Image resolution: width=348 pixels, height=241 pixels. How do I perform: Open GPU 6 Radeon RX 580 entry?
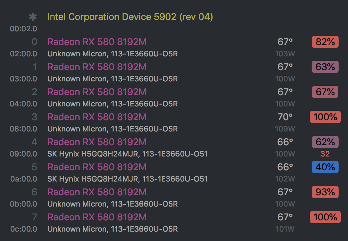[x=97, y=192]
